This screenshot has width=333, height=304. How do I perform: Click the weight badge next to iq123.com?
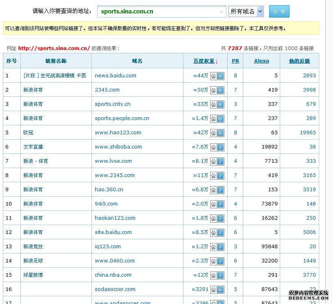tap(218, 247)
